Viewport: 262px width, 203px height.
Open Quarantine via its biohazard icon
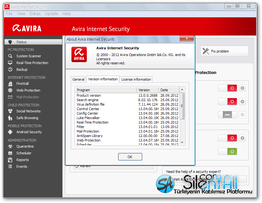[x=10, y=146]
